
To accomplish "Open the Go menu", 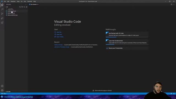I will (x=21, y=1).
